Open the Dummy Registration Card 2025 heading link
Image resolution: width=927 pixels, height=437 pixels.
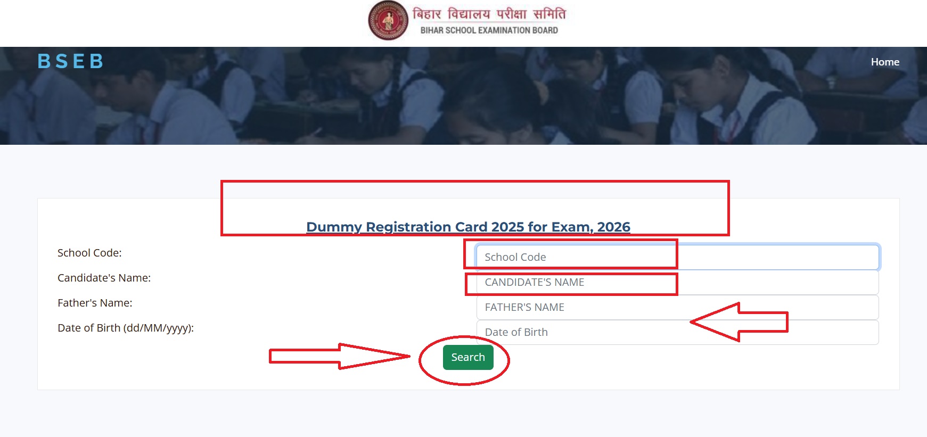(x=468, y=227)
